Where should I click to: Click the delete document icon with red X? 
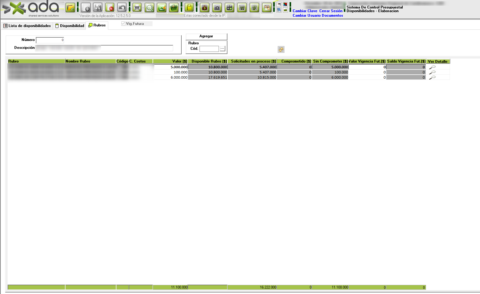(x=109, y=8)
